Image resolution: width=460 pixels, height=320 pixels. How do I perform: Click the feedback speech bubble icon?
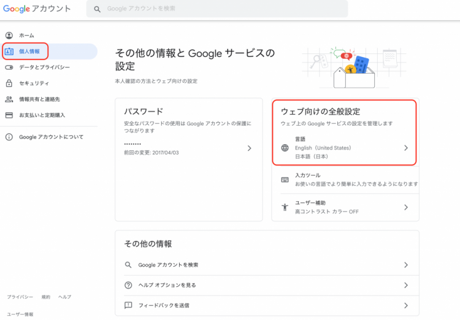coord(128,305)
